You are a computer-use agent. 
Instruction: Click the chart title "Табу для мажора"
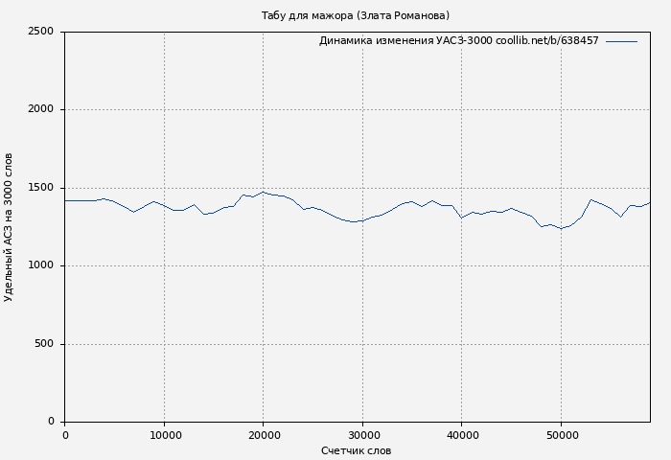tap(355, 15)
